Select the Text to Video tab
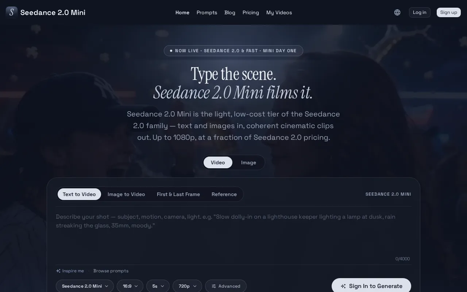 (x=79, y=194)
